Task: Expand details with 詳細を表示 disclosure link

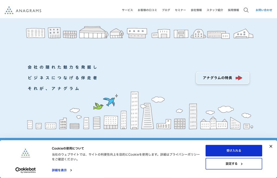Action: (59, 170)
